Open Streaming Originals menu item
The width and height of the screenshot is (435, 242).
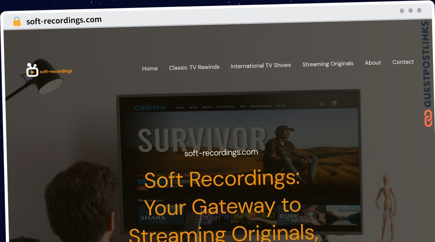[x=328, y=64]
